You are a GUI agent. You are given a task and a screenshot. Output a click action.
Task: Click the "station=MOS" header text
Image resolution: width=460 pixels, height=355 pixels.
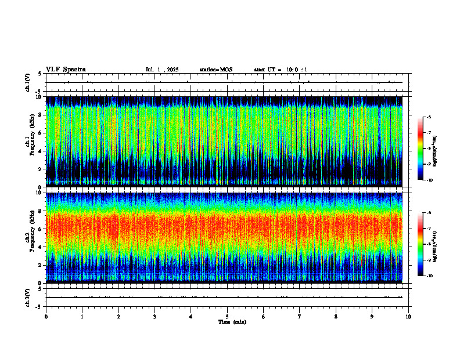[216, 70]
